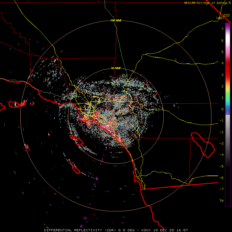232x232 pixels.
Task: Click the positive 3 value on the dB scale
Action: (x=222, y=75)
